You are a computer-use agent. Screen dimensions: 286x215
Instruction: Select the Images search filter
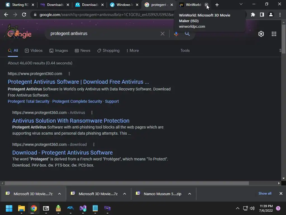tap(59, 50)
